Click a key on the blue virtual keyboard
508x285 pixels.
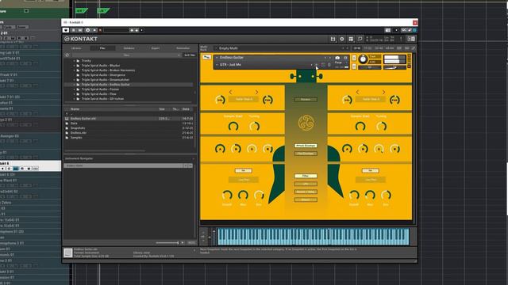pos(313,237)
